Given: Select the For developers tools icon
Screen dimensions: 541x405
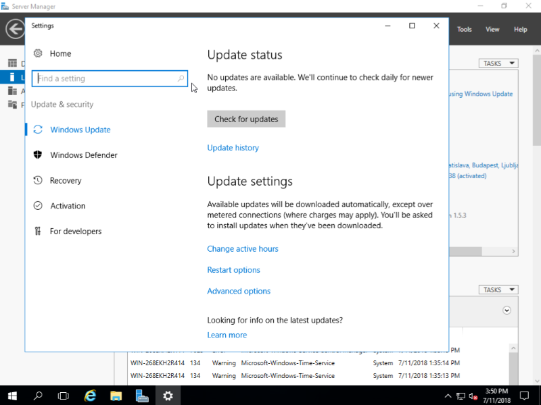Looking at the screenshot, I should [x=38, y=231].
